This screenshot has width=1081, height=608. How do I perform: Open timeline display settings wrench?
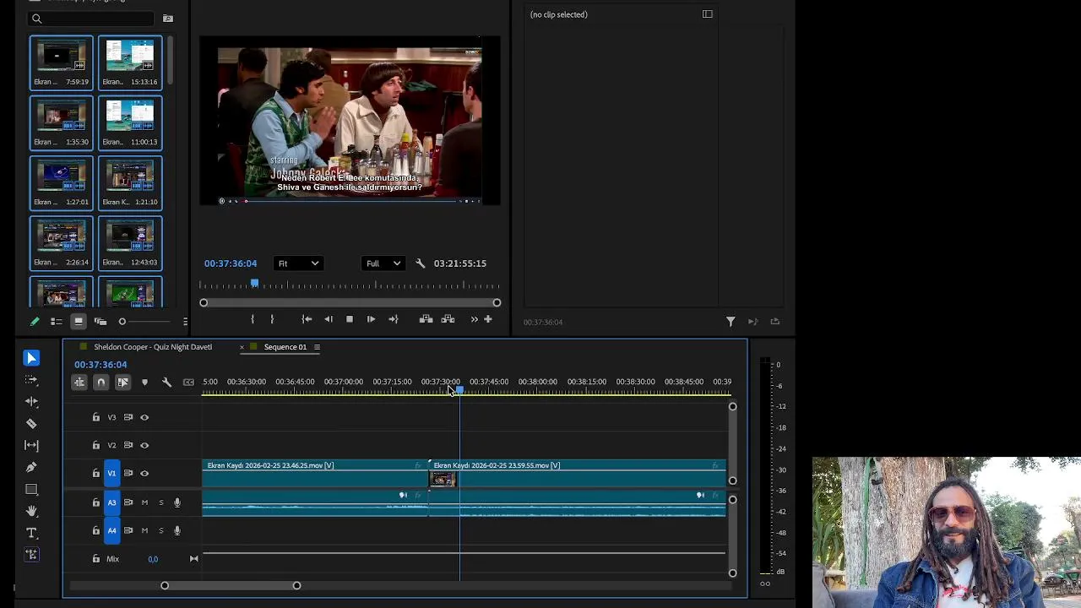click(166, 383)
